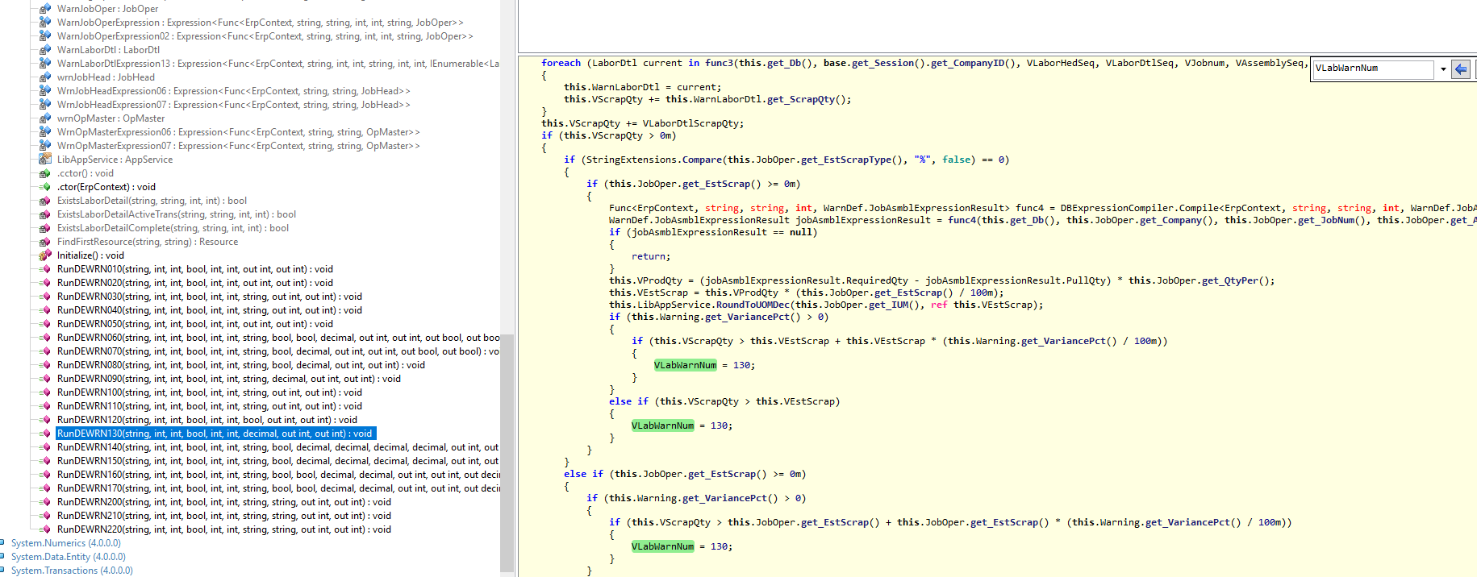1477x577 pixels.
Task: Click first highlighted VLabWarnNum match in code
Action: (x=685, y=365)
